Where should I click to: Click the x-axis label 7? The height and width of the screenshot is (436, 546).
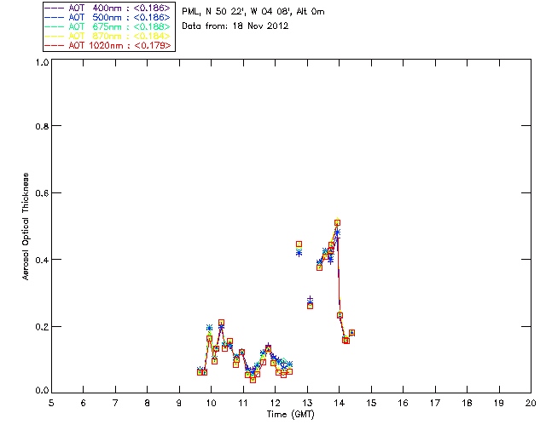(x=115, y=403)
